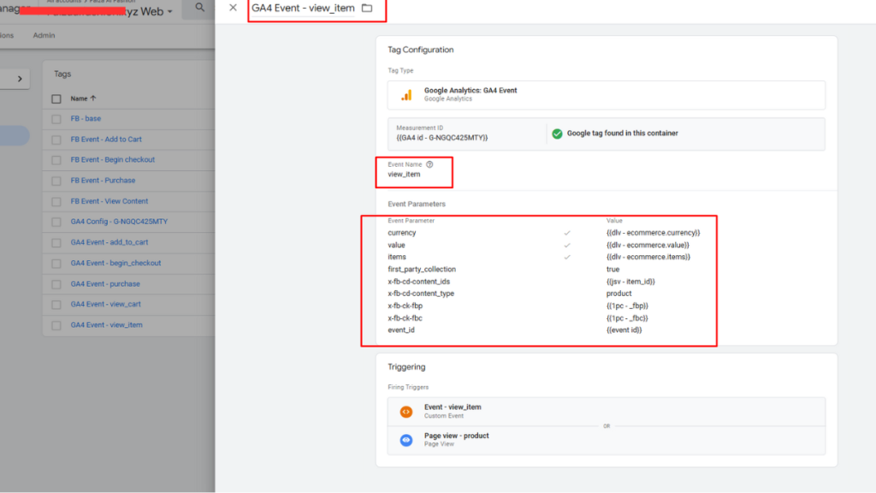
Task: Open the GA4 Event - view_cart tag
Action: tap(105, 304)
